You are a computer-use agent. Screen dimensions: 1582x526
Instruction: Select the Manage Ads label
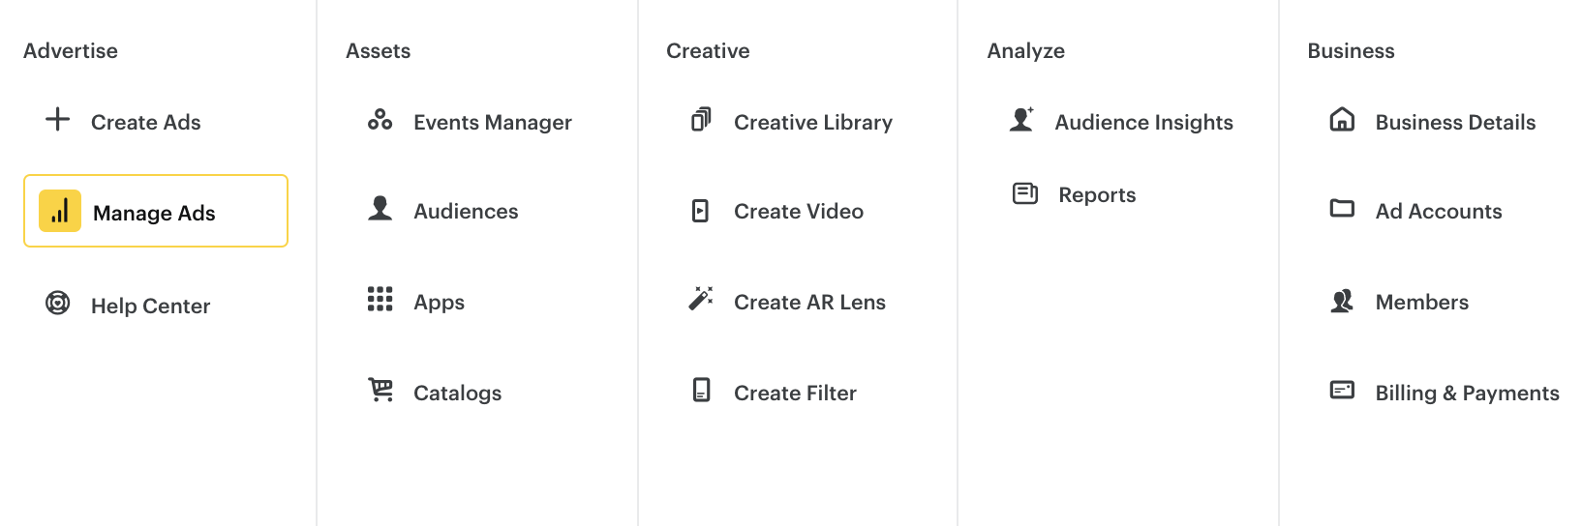pos(154,214)
